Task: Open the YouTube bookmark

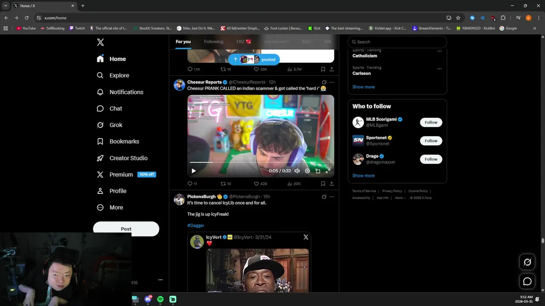Action: 26,28
